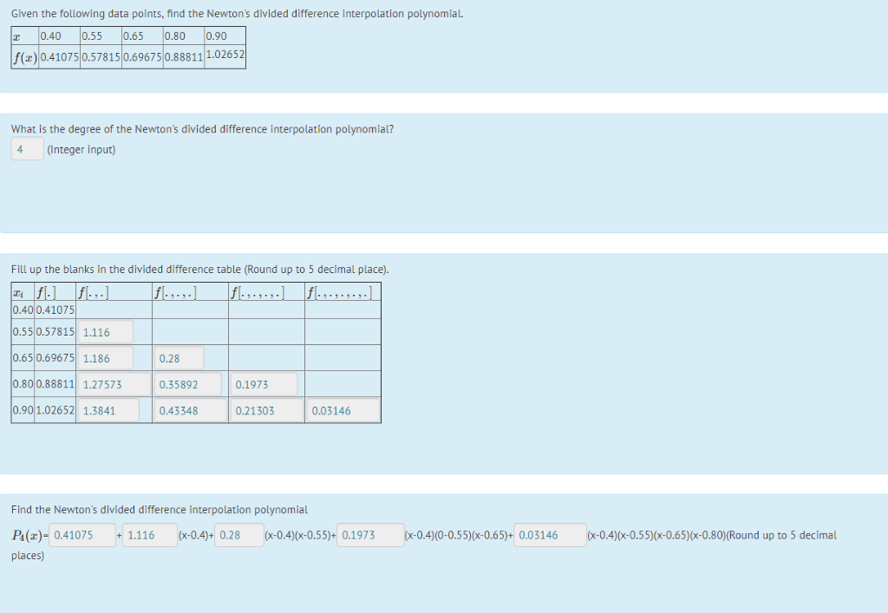The height and width of the screenshot is (613, 888).
Task: Select the second-order difference field showing 0.28
Action: tap(180, 358)
